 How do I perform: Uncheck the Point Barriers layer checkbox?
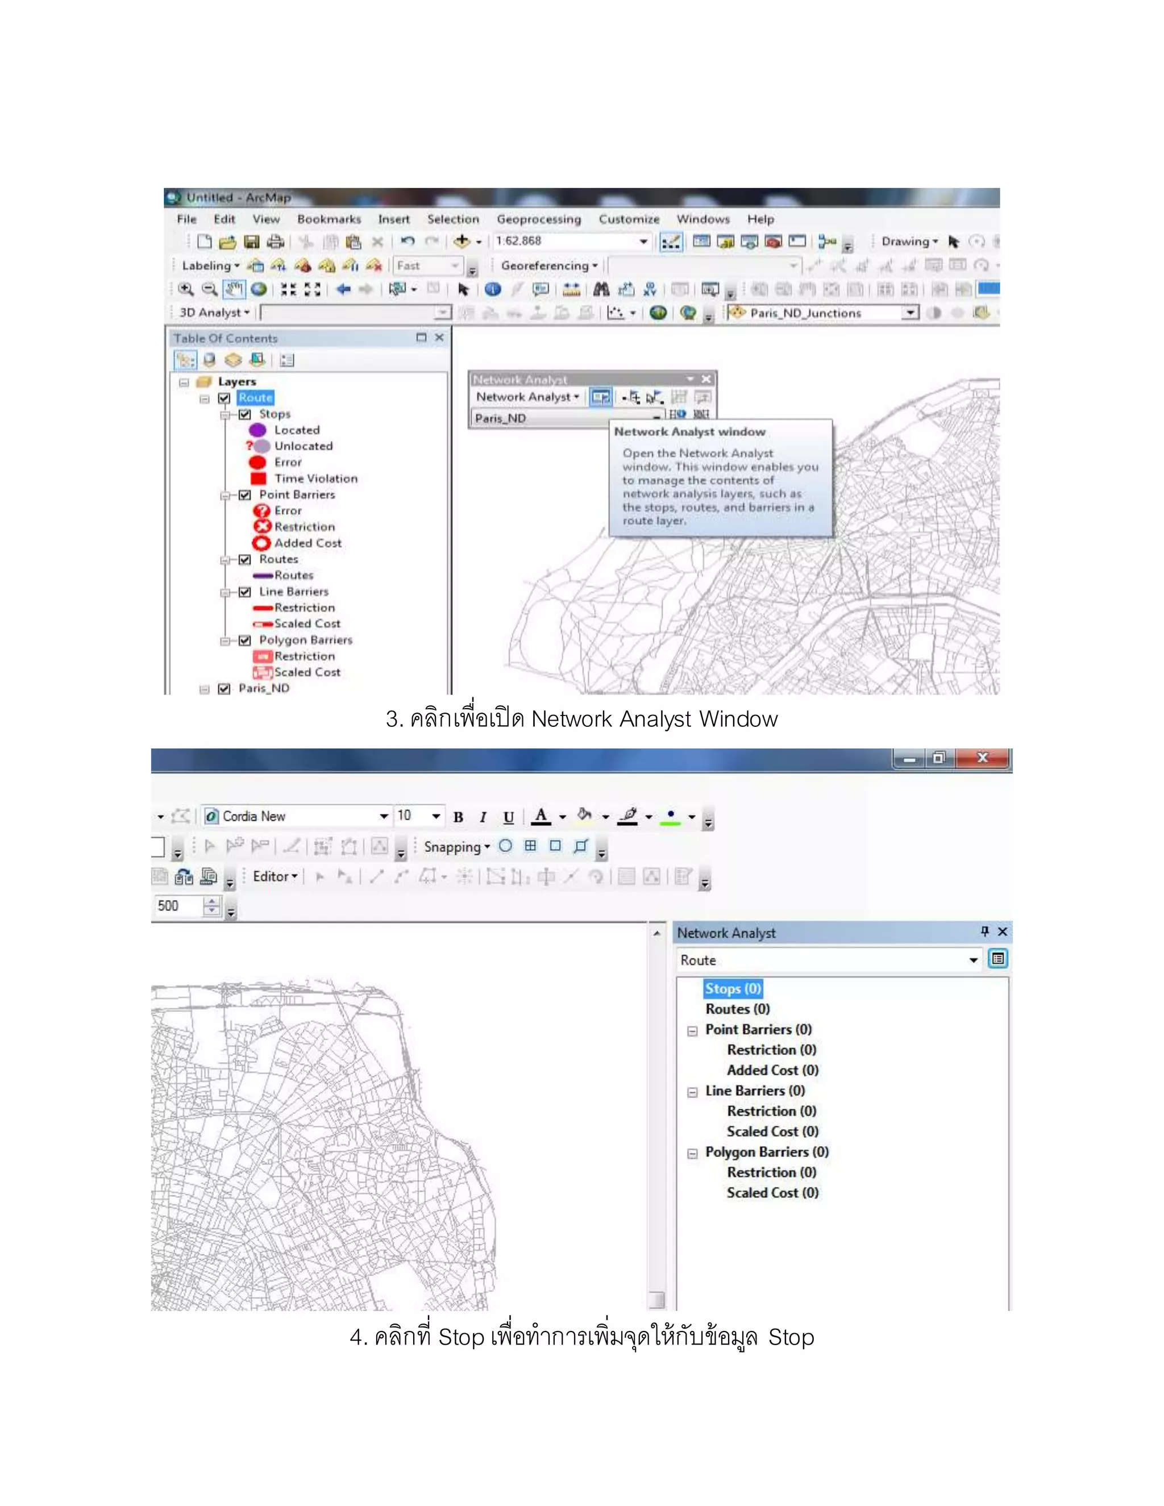[245, 495]
